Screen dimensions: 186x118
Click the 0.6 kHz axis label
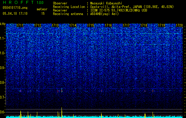point(3,112)
